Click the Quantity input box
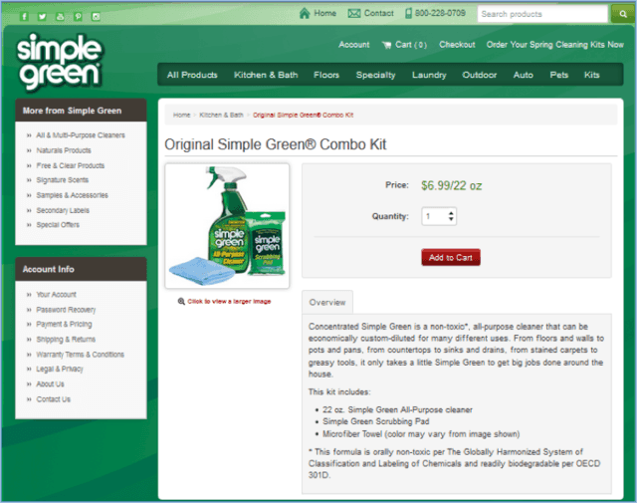Image resolution: width=637 pixels, height=503 pixels. click(439, 216)
